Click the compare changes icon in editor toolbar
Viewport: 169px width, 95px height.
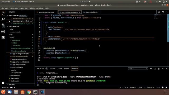point(159,12)
